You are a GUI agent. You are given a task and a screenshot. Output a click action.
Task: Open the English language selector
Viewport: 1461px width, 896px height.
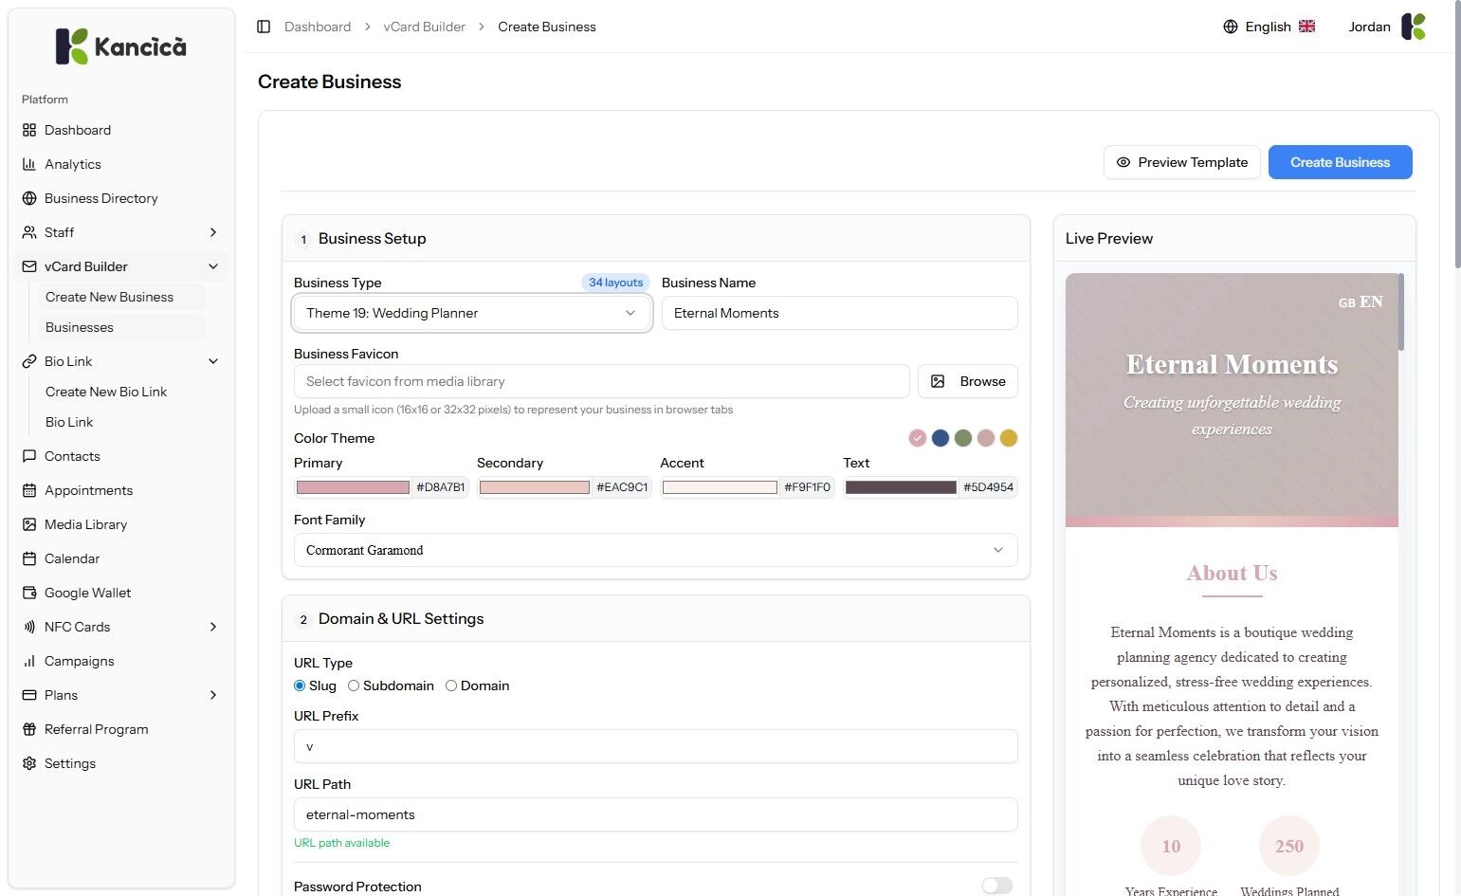click(1269, 27)
